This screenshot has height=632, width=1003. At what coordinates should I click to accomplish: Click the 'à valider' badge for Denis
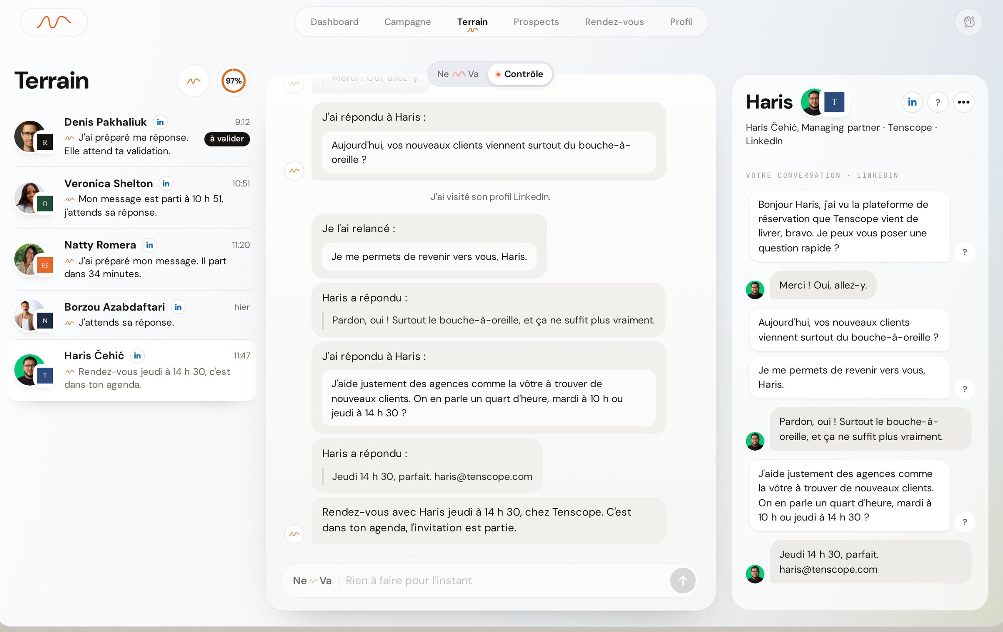[x=227, y=139]
